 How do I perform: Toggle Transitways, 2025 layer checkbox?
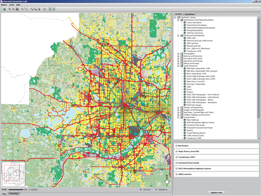pyautogui.click(x=176, y=157)
